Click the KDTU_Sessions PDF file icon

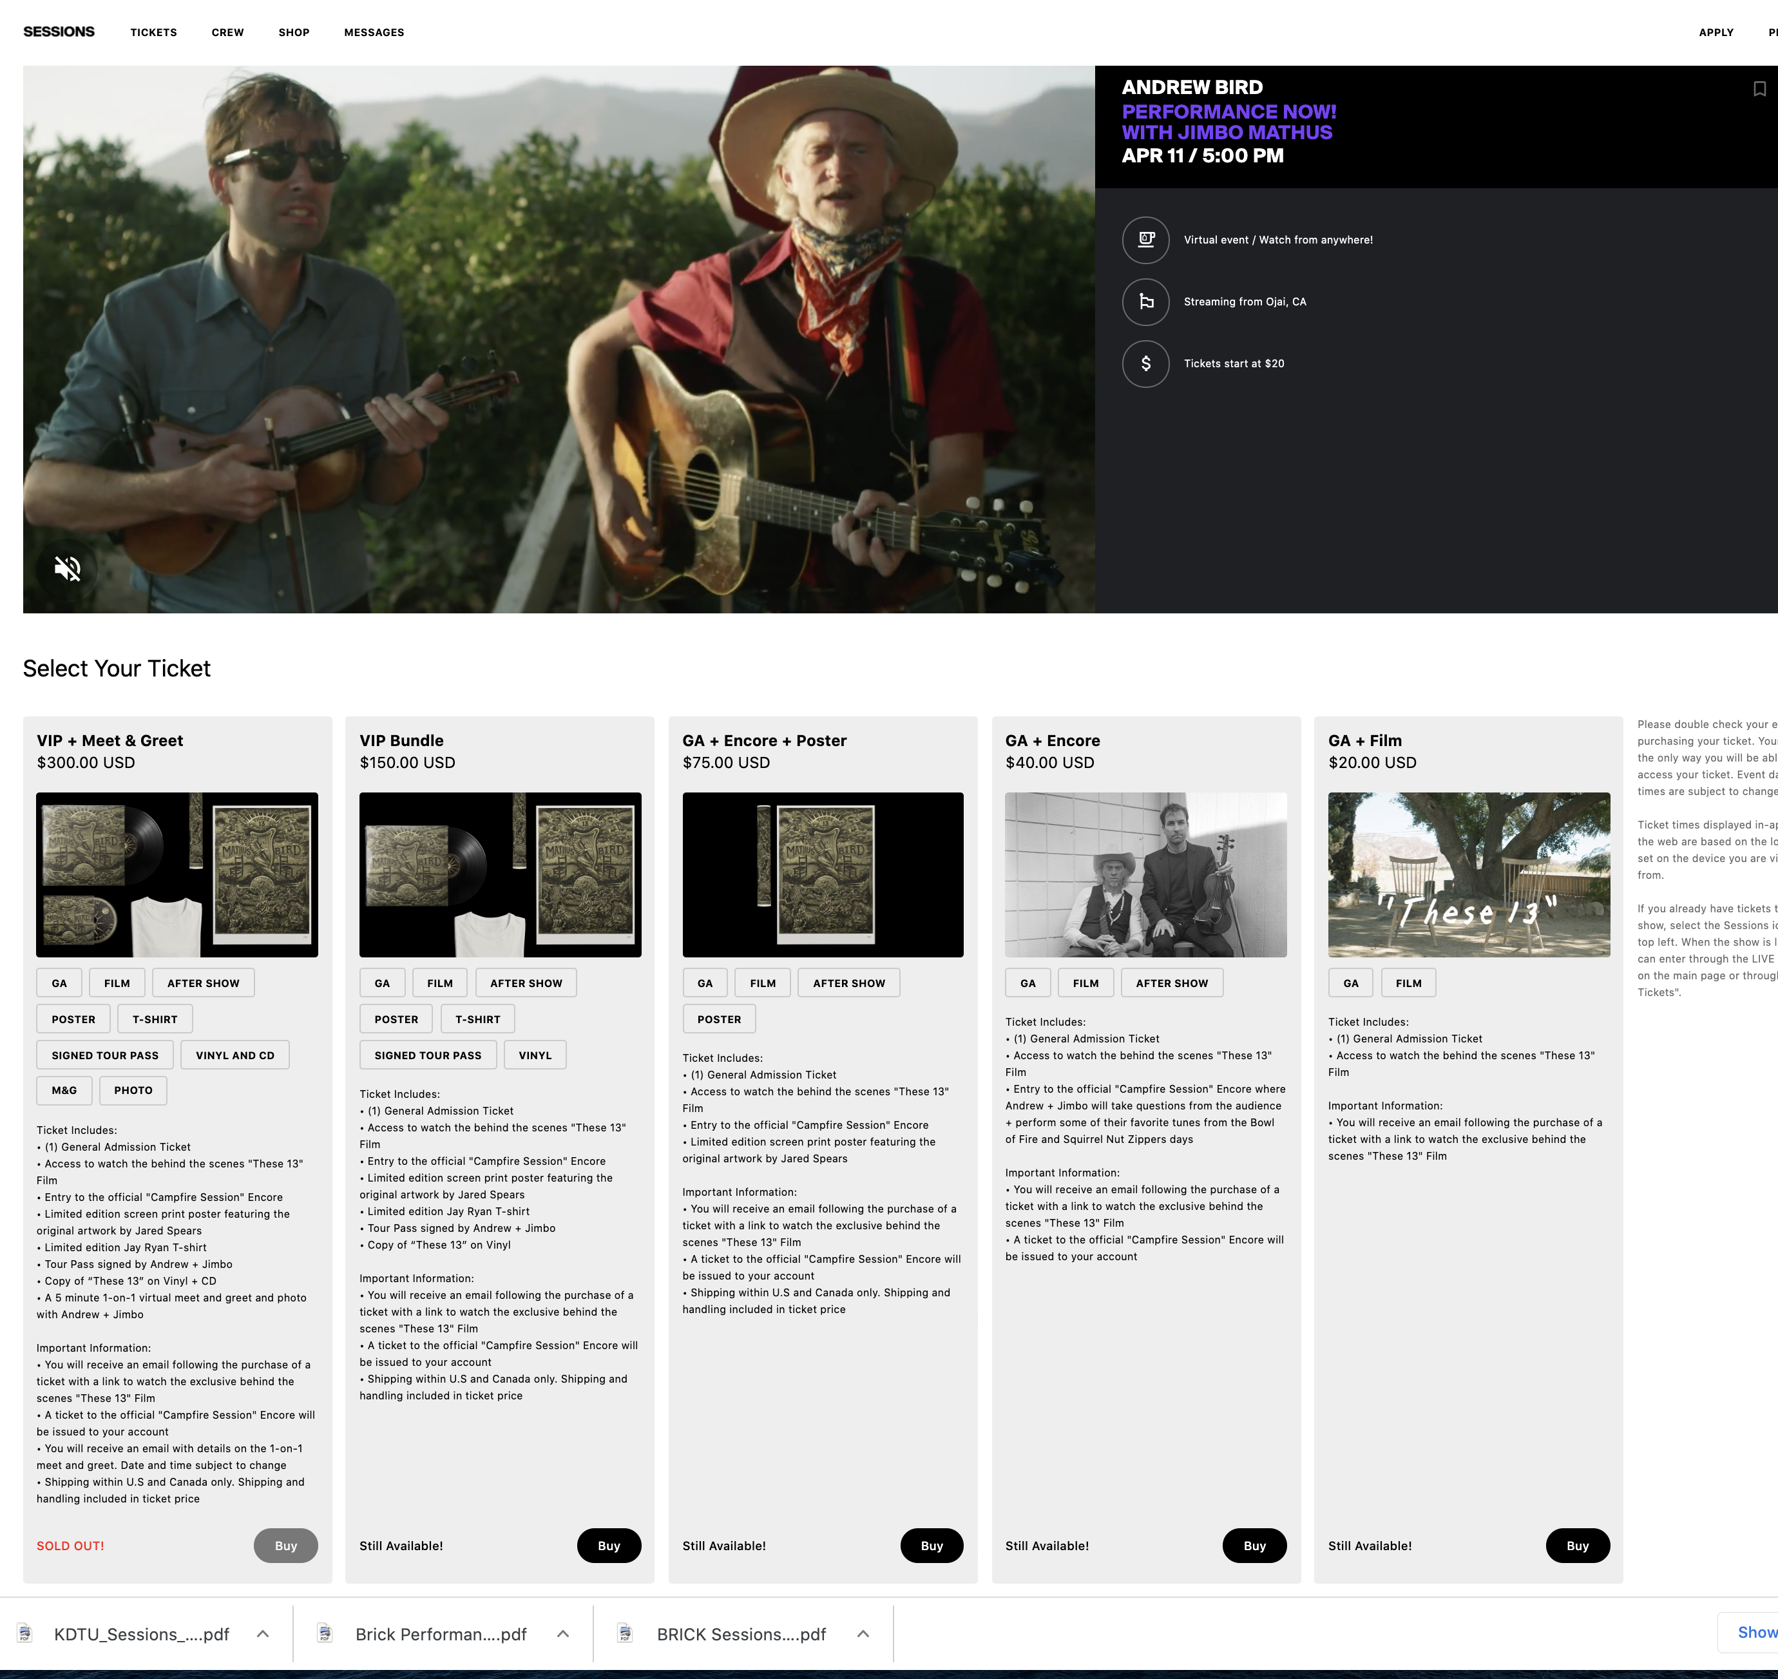coord(25,1633)
